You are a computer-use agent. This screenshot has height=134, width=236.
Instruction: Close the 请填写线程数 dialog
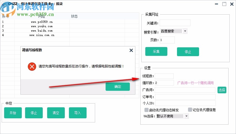(x=131, y=50)
